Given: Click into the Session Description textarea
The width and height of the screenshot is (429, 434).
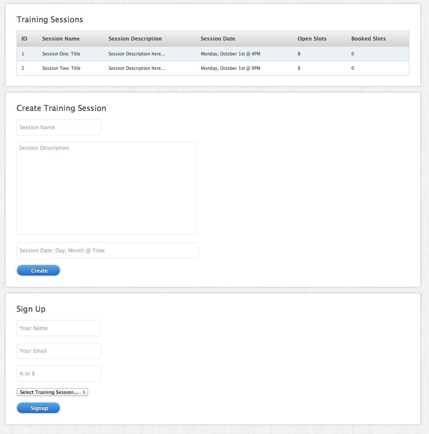Looking at the screenshot, I should coord(106,188).
